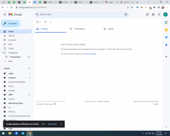170x136 pixels.
Task: Click the storage usage progress bar
Action: tap(51, 101)
